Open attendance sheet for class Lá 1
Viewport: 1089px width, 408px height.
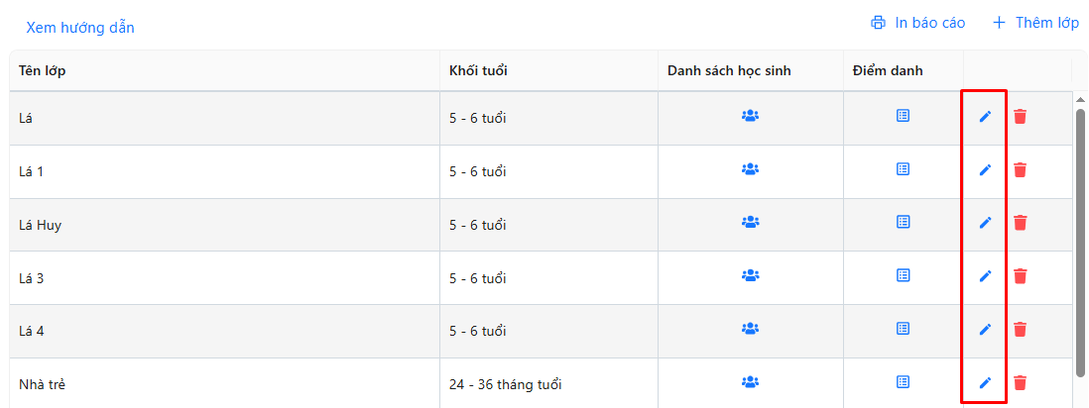pos(903,169)
